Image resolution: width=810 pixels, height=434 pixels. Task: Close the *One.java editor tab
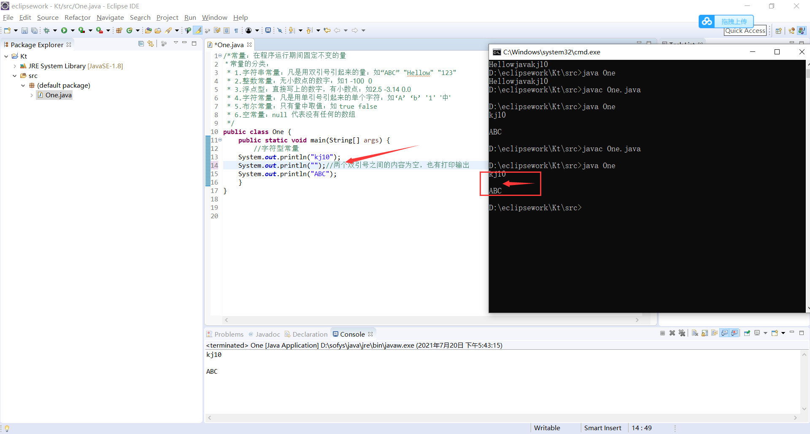pyautogui.click(x=249, y=45)
